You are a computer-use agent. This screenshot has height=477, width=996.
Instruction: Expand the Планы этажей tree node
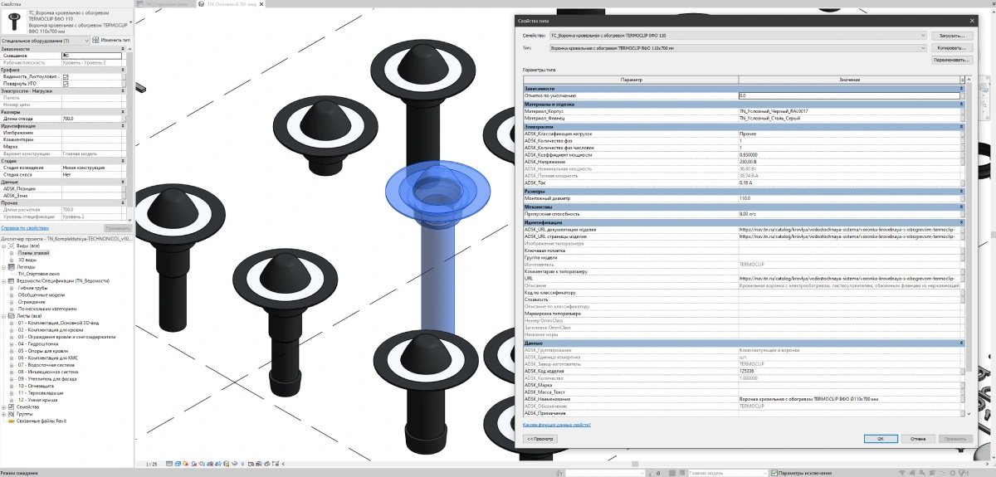pyautogui.click(x=12, y=253)
